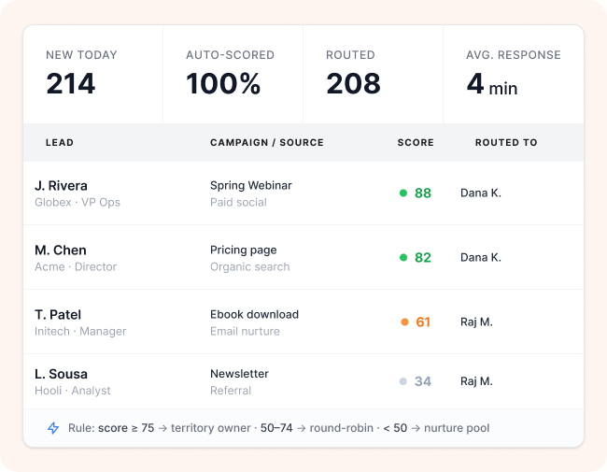Image resolution: width=607 pixels, height=472 pixels.
Task: Select the SCORE column header
Action: (416, 143)
